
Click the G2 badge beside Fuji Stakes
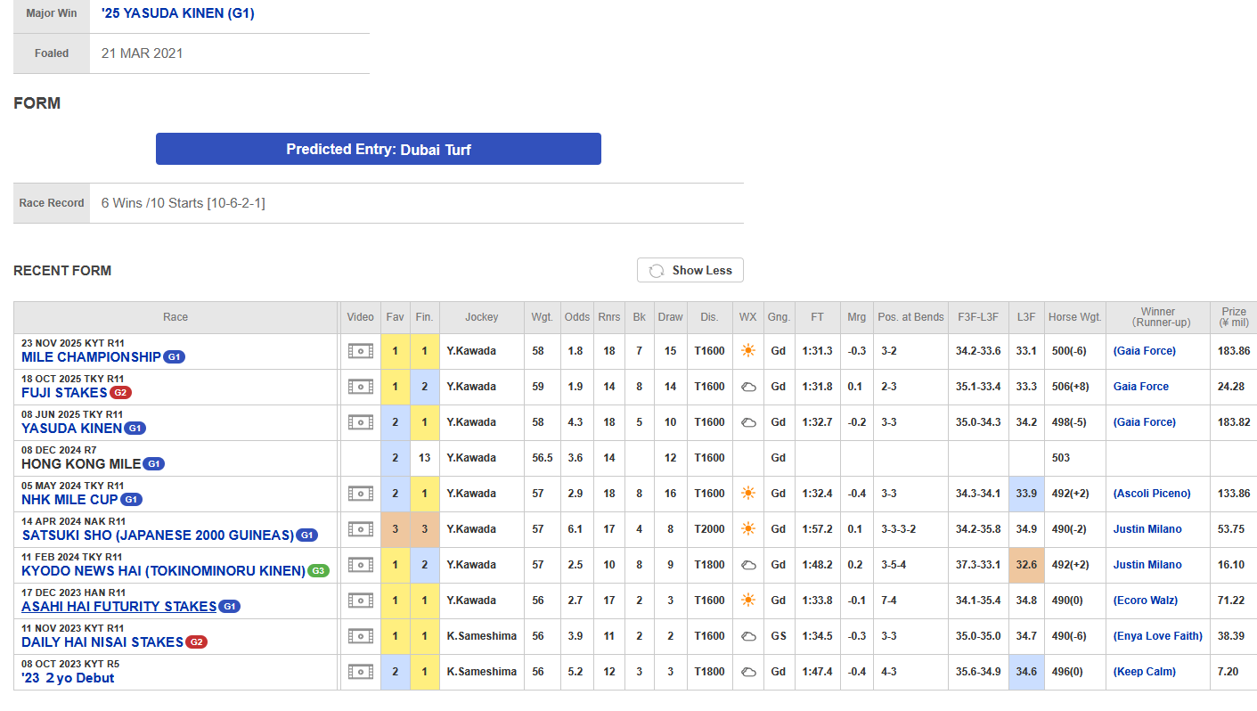(x=120, y=393)
